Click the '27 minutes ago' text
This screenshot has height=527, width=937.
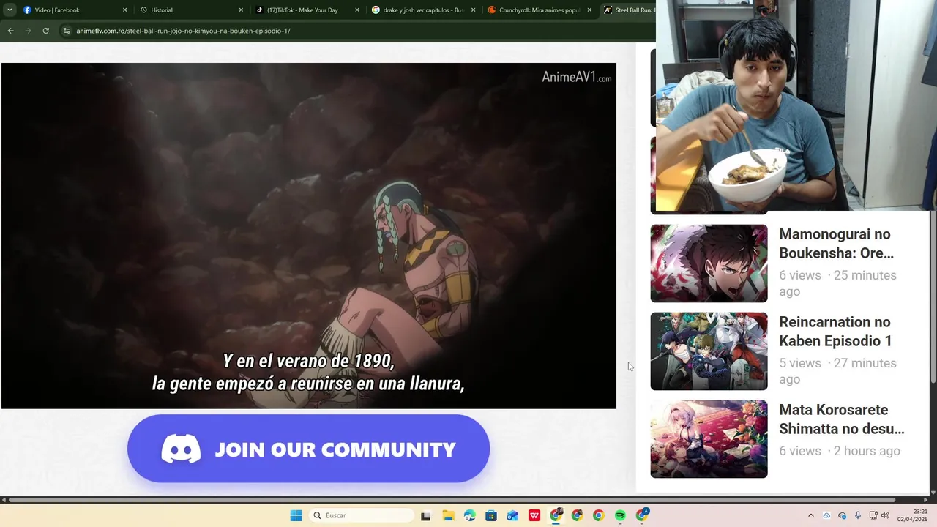(837, 371)
